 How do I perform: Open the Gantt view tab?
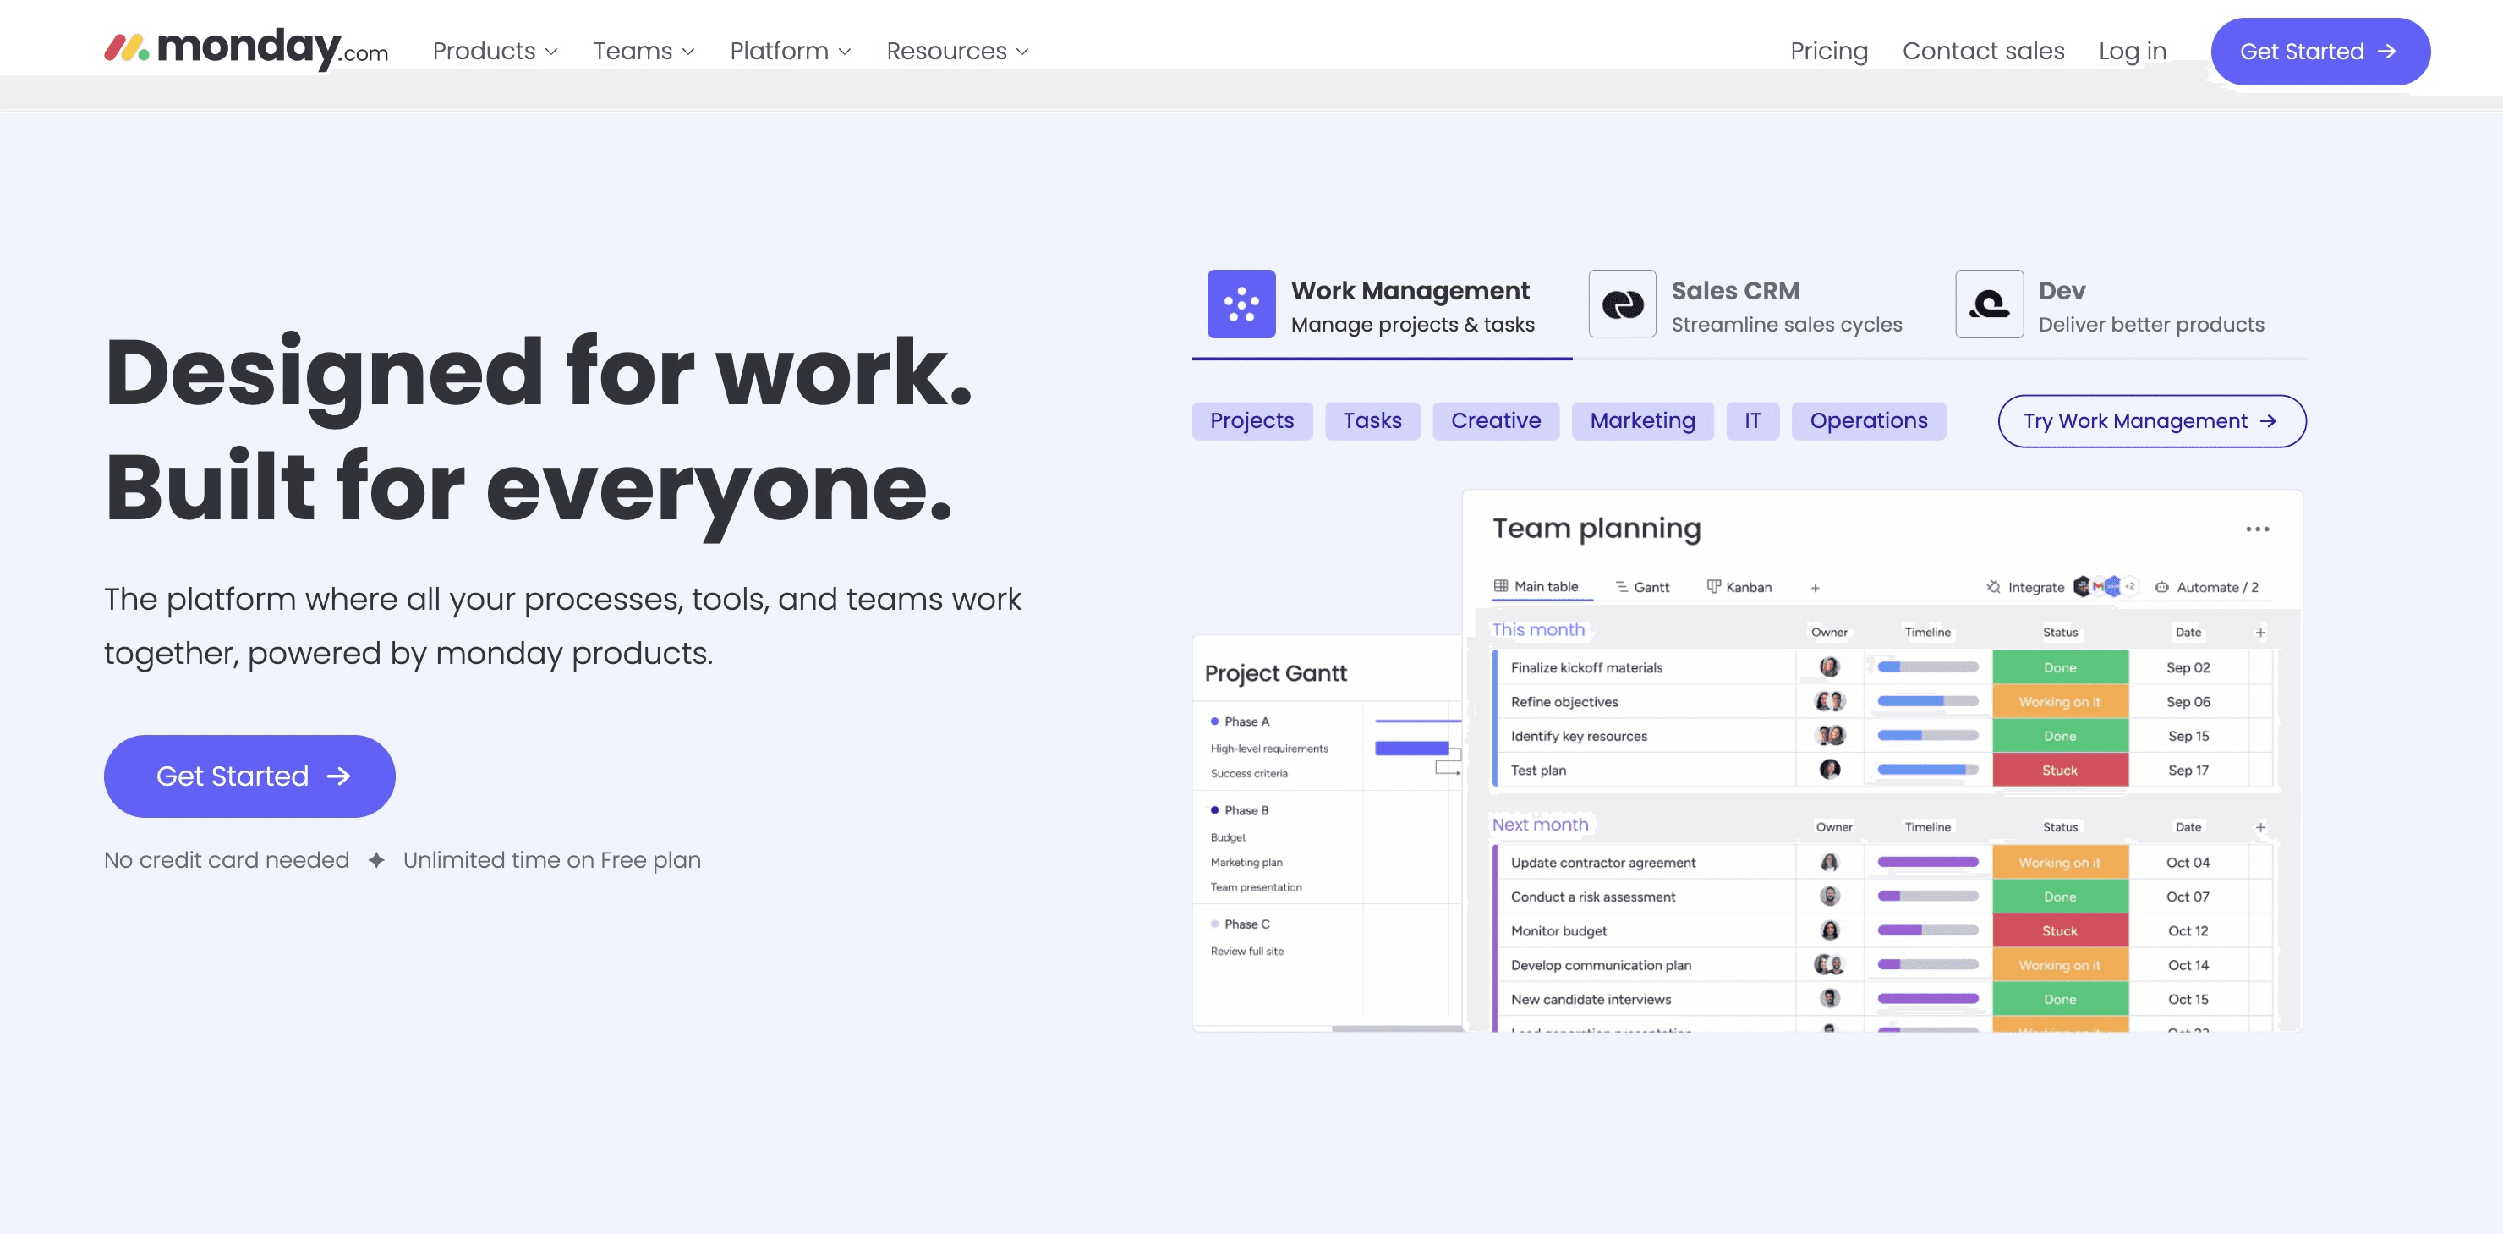pos(1642,587)
